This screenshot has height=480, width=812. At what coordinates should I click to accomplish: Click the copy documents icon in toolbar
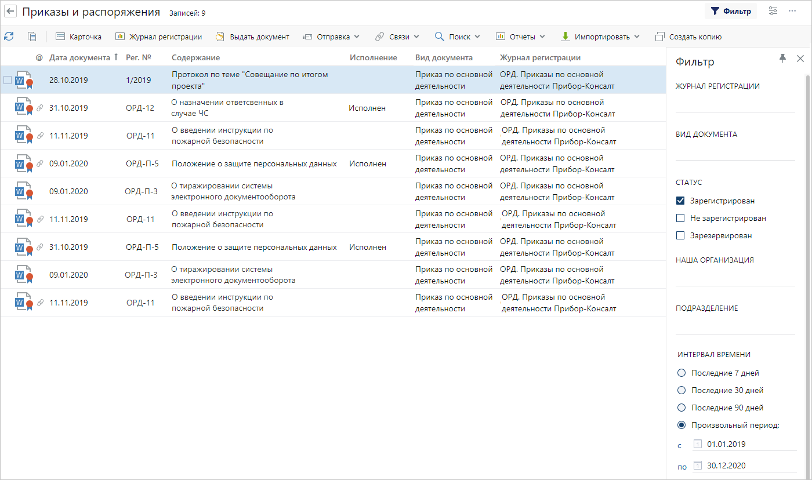point(32,37)
